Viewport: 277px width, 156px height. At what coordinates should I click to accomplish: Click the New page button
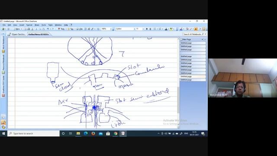click(17, 29)
